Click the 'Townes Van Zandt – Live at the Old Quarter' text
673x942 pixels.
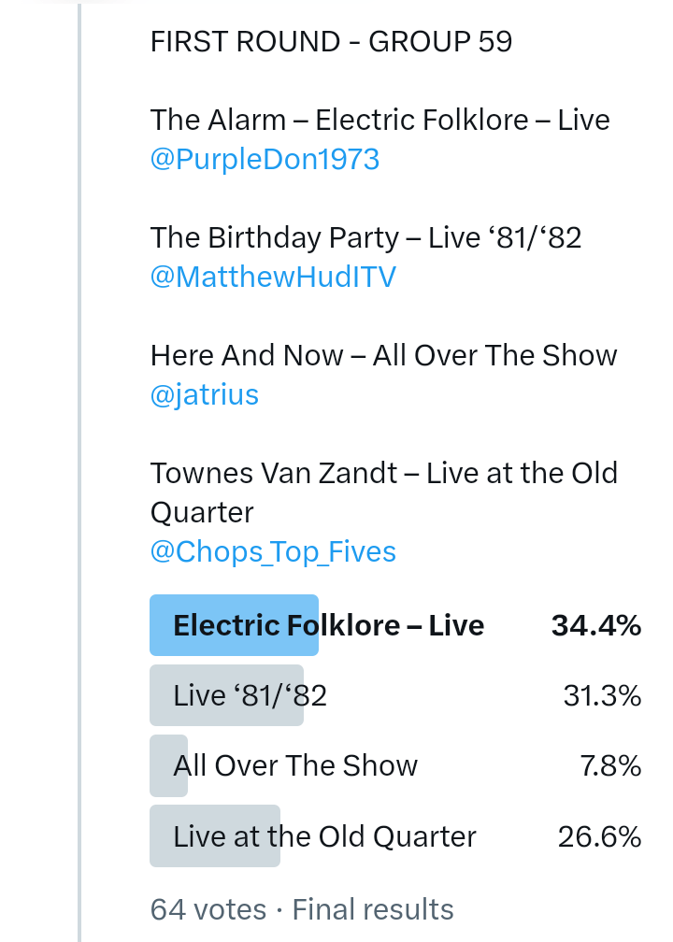click(383, 474)
